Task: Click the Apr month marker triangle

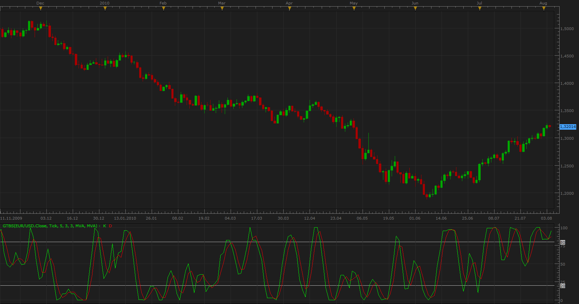Action: click(289, 9)
